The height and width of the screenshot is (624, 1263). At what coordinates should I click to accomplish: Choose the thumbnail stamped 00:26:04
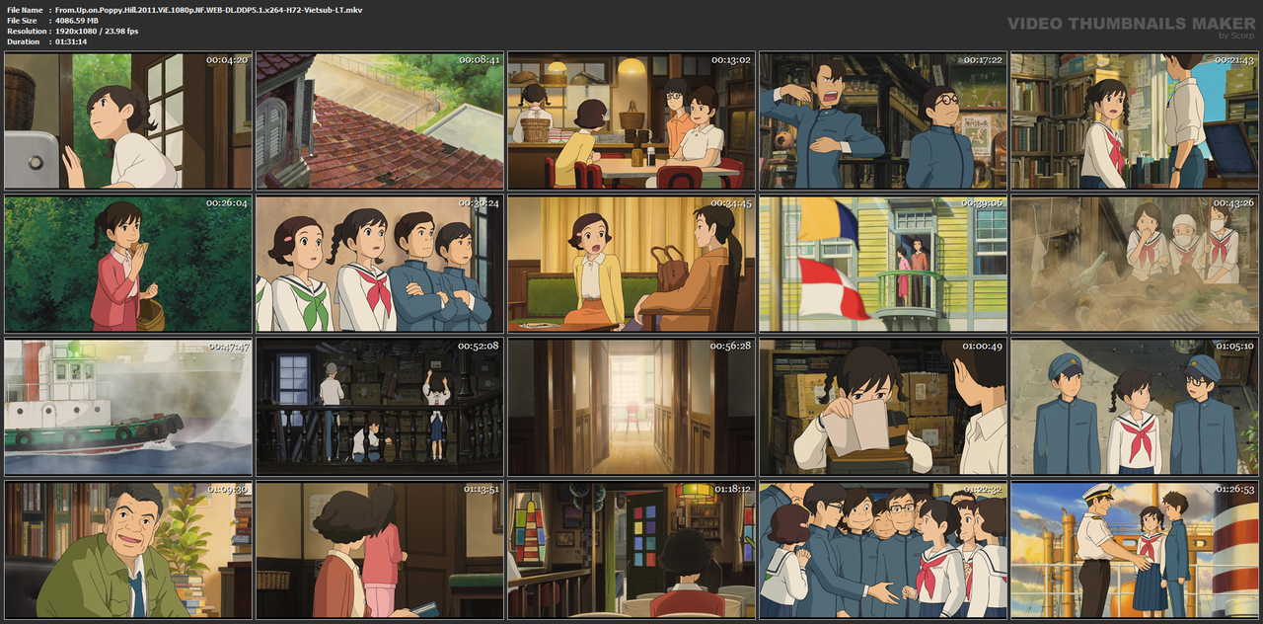pos(128,264)
